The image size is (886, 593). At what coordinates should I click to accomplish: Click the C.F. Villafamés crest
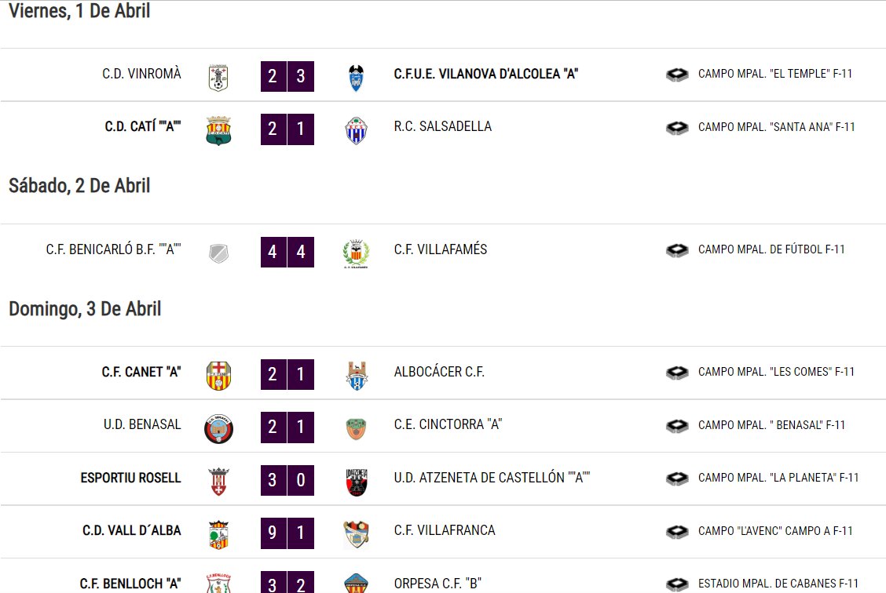click(x=356, y=254)
